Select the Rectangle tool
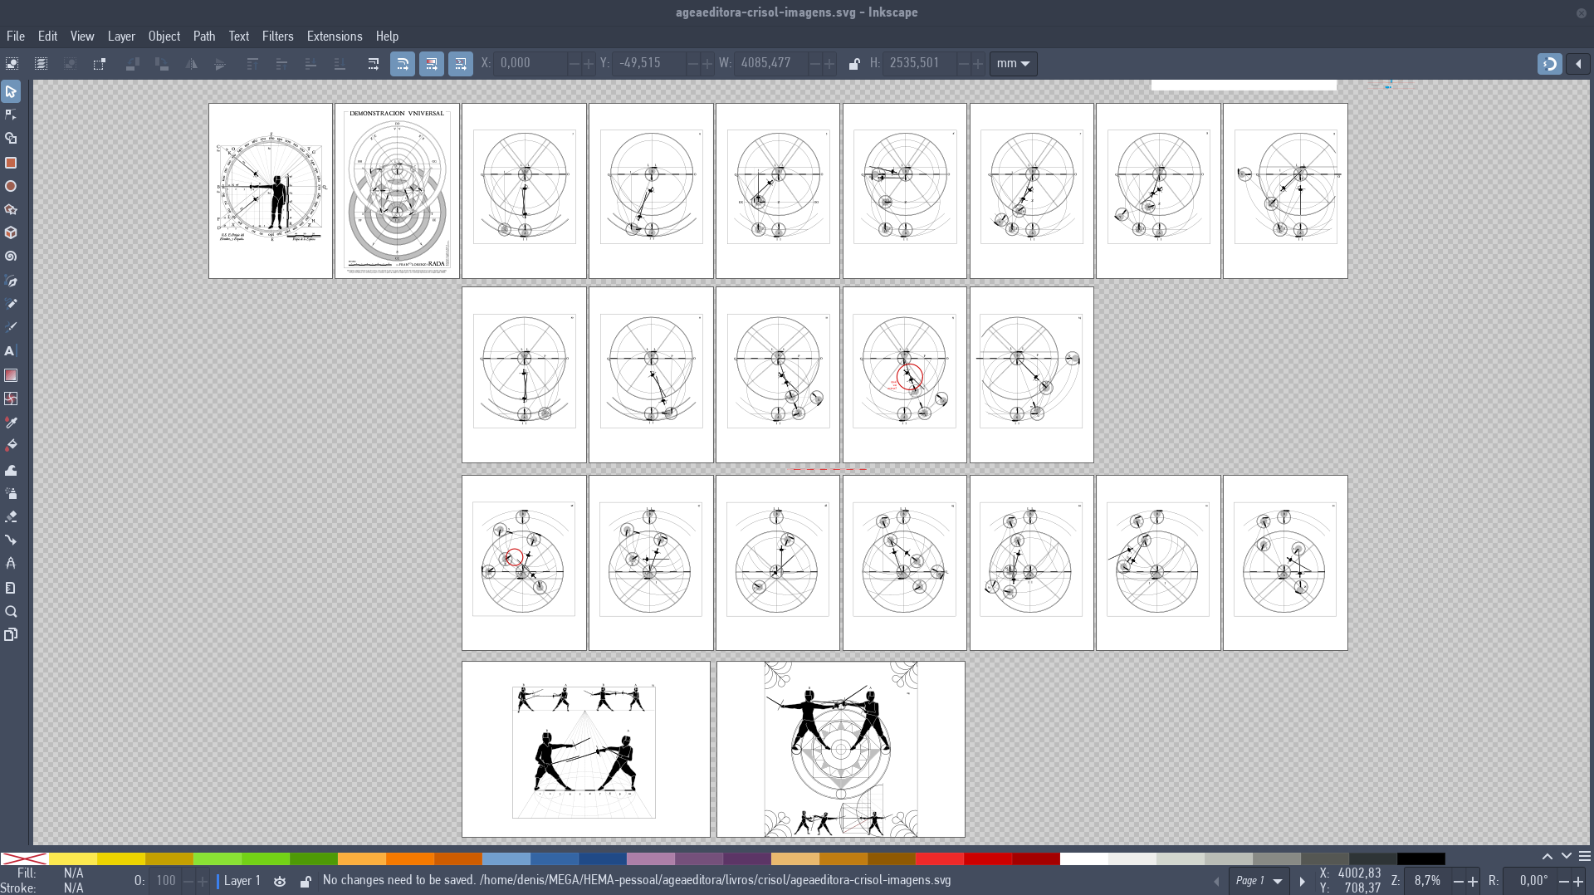The width and height of the screenshot is (1594, 895). click(11, 163)
